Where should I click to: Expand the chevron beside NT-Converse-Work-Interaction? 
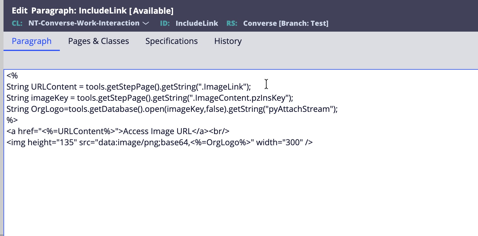coord(146,23)
